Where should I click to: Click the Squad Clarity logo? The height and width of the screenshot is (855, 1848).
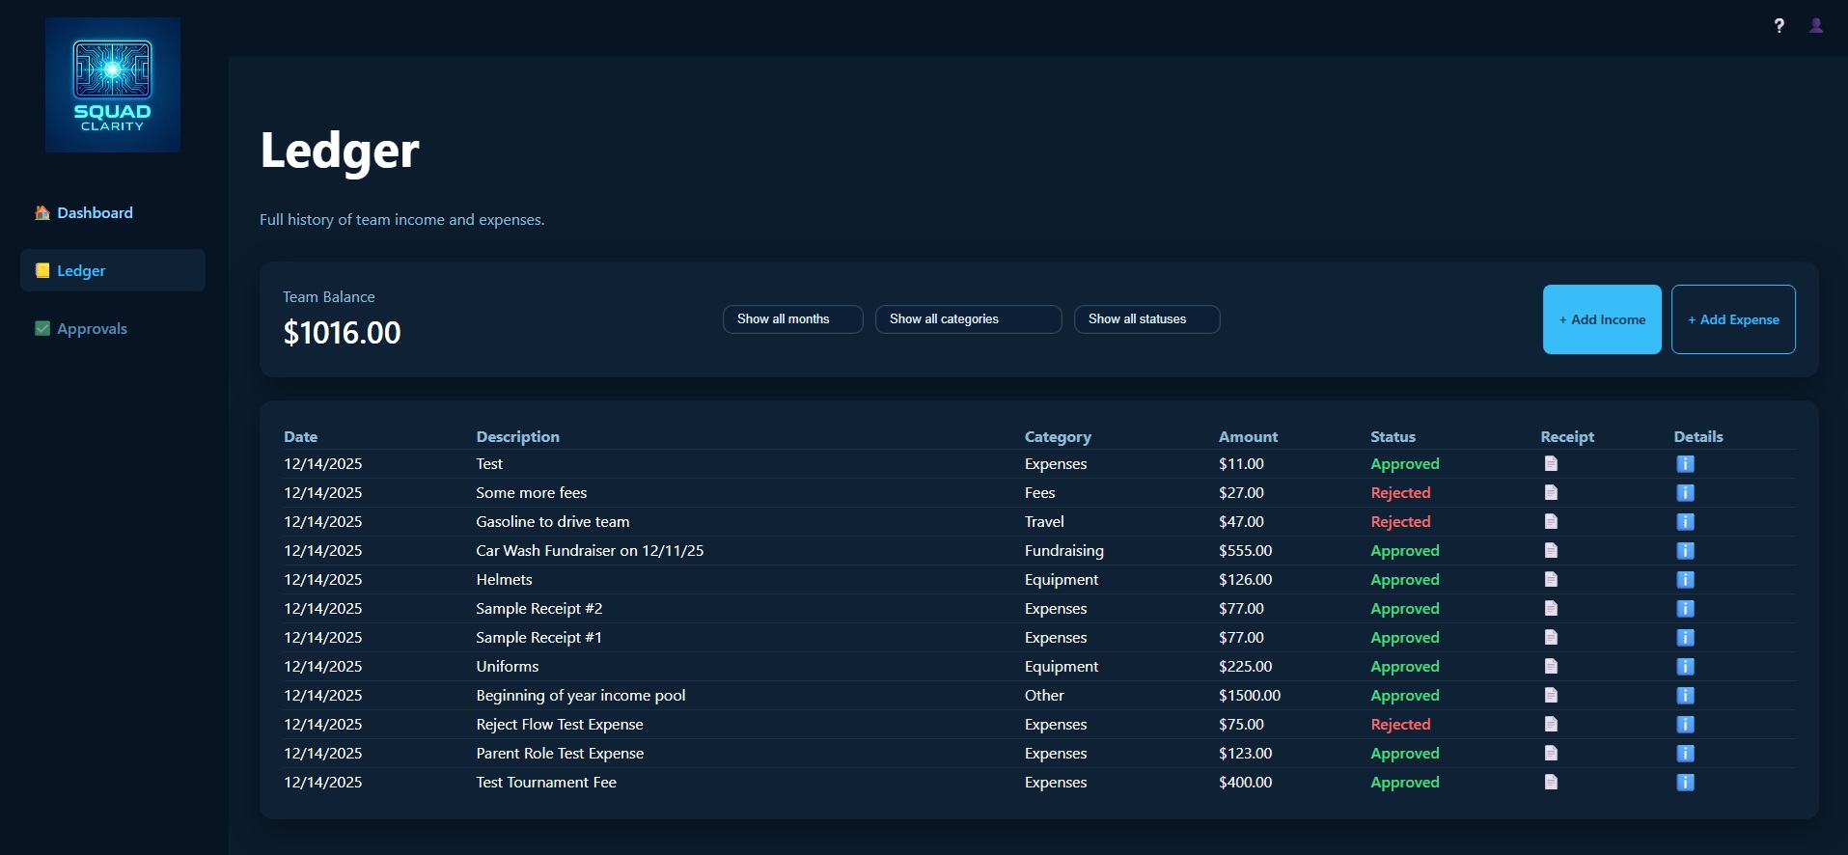(x=113, y=85)
